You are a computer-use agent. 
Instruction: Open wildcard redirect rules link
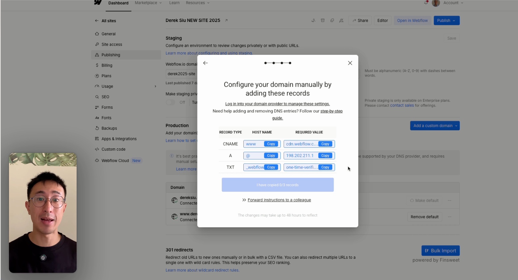click(x=202, y=270)
